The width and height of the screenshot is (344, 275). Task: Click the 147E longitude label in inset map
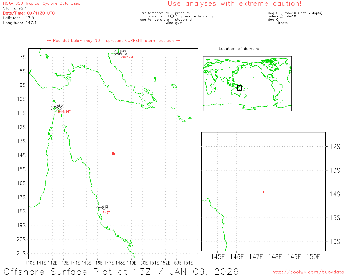(x=256, y=257)
